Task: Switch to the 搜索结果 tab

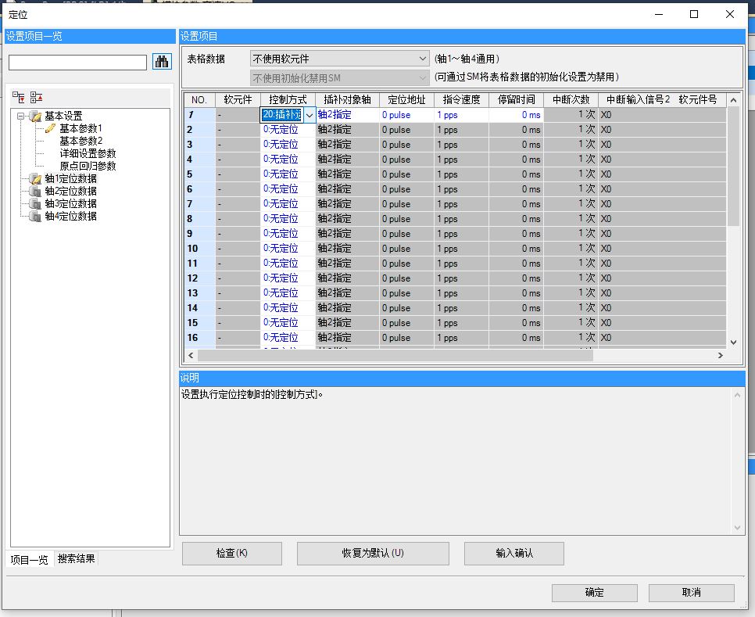Action: click(76, 559)
